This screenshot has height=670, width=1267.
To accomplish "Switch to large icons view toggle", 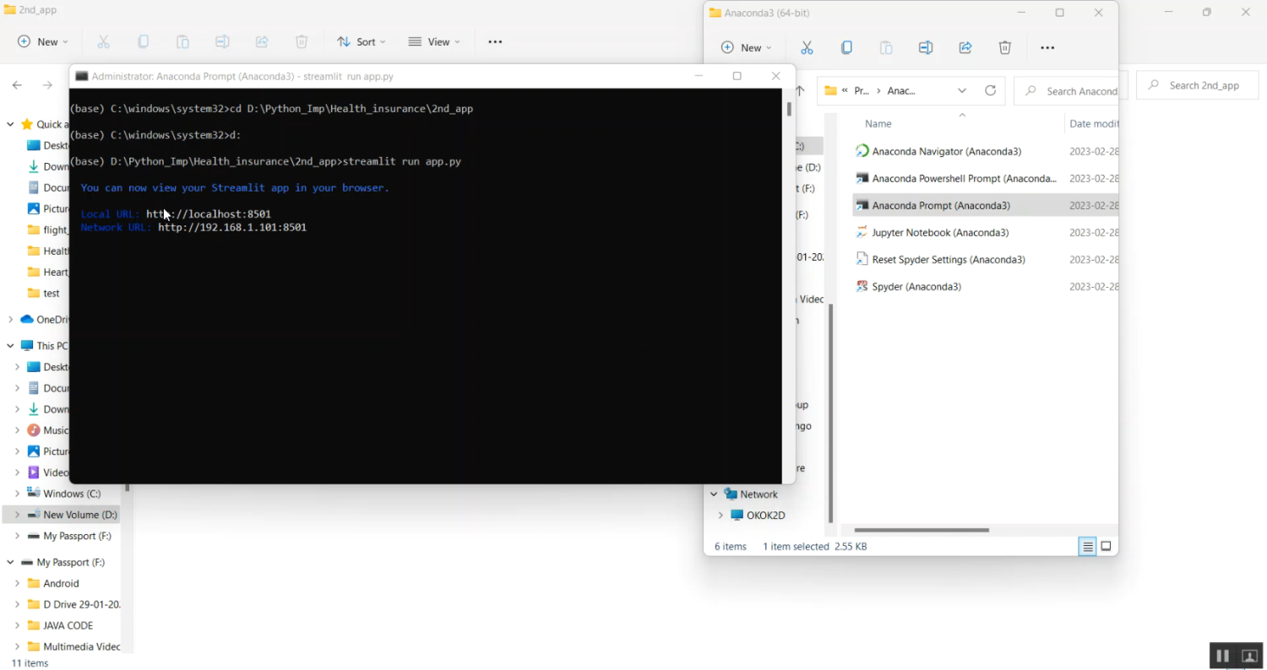I will (x=1106, y=547).
